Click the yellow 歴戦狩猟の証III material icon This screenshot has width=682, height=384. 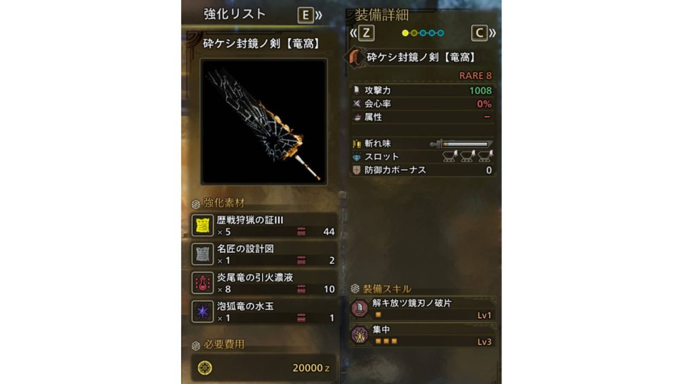click(x=202, y=225)
